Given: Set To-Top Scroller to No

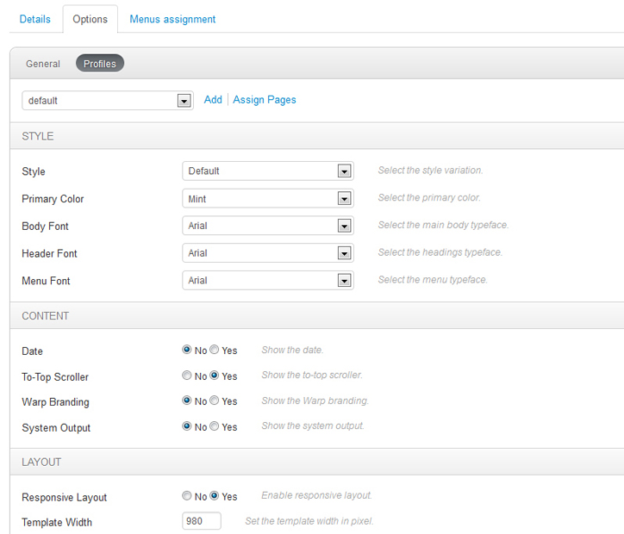Looking at the screenshot, I should [187, 376].
